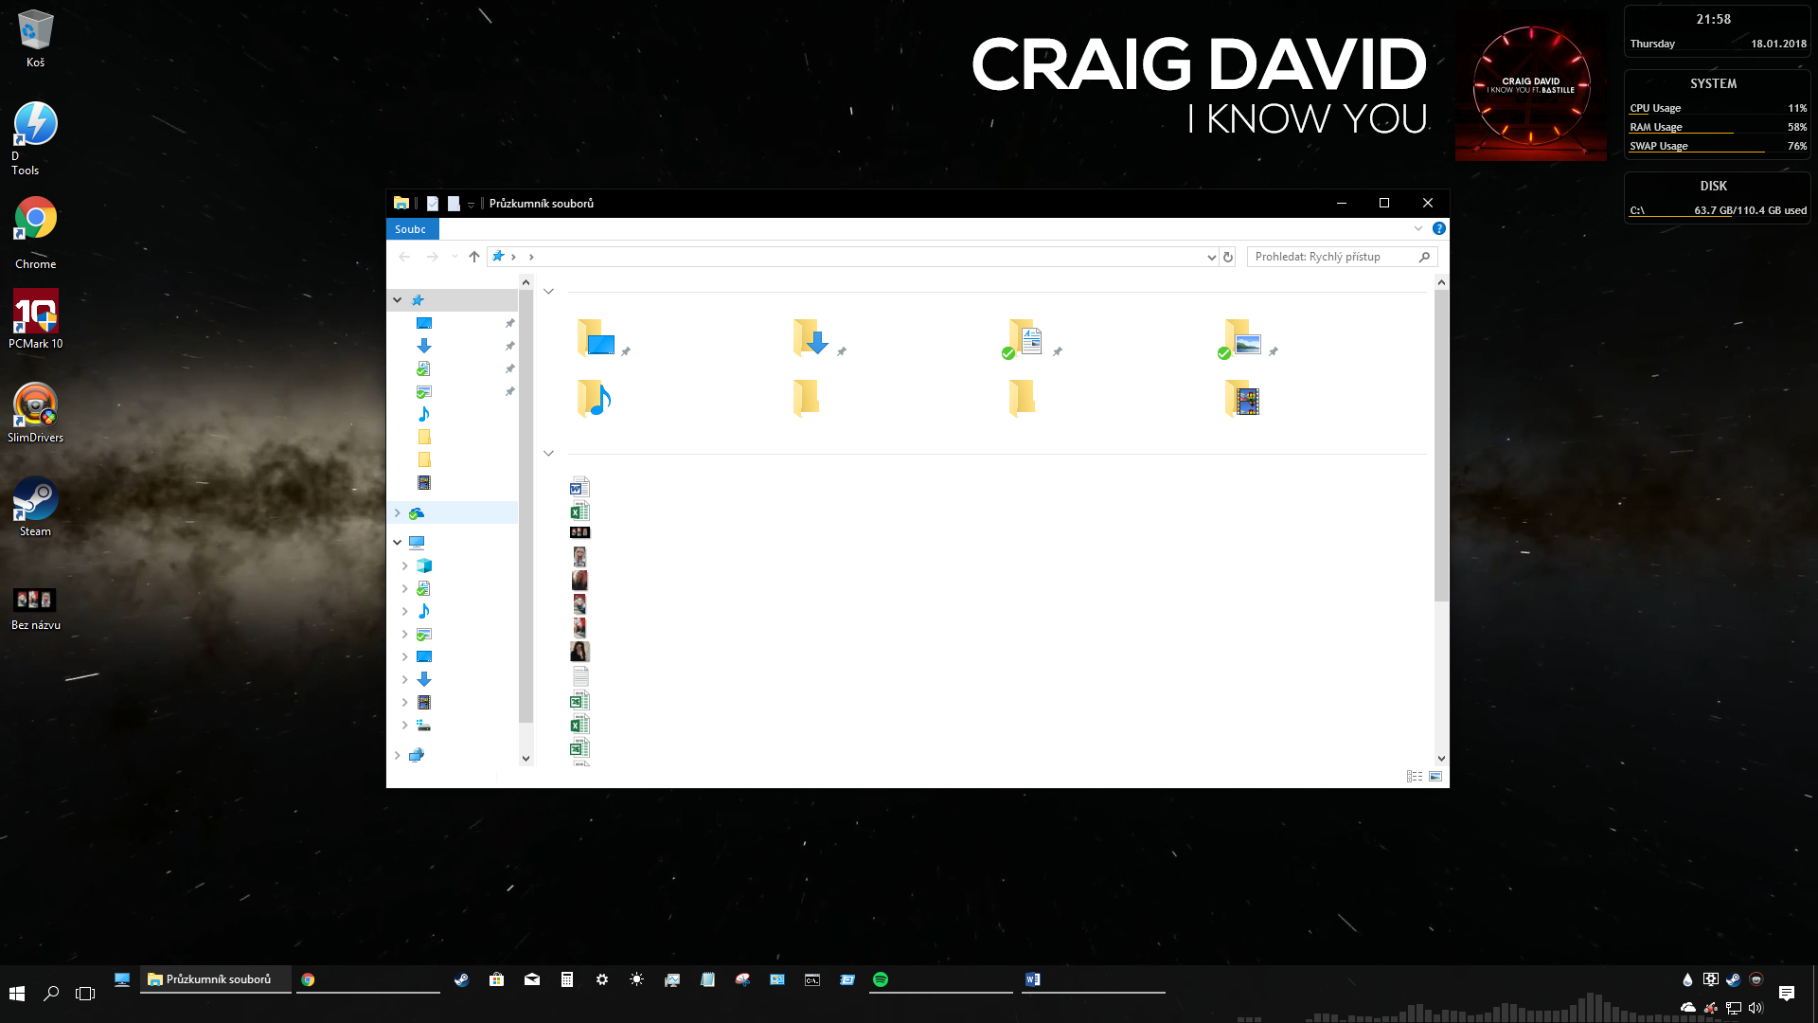The image size is (1818, 1023).
Task: Unpin Pictures via its pin in sidebar
Action: (509, 391)
